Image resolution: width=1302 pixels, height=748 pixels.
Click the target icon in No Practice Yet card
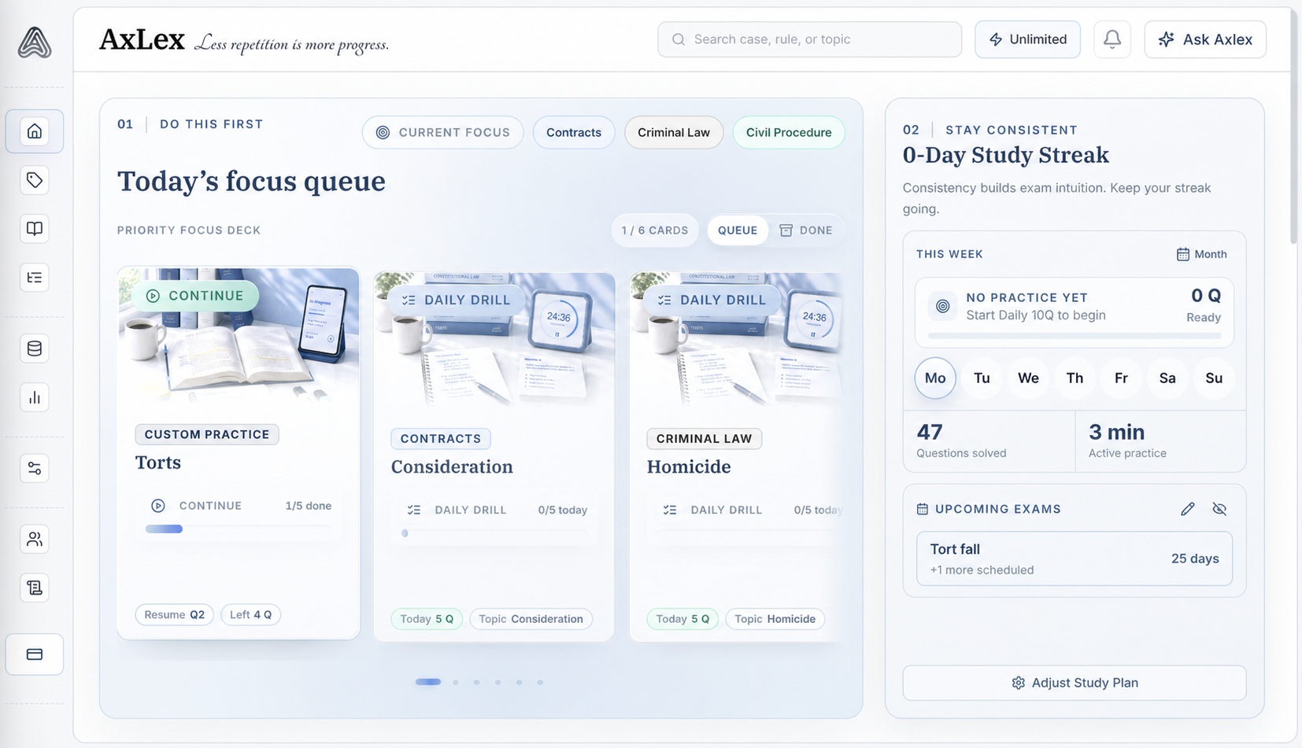942,306
